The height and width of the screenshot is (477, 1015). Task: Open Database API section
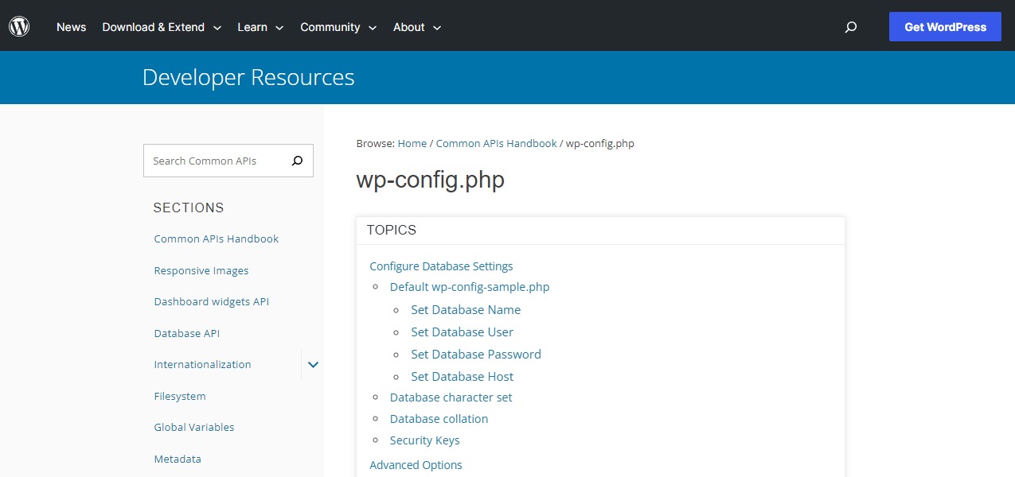(x=187, y=334)
